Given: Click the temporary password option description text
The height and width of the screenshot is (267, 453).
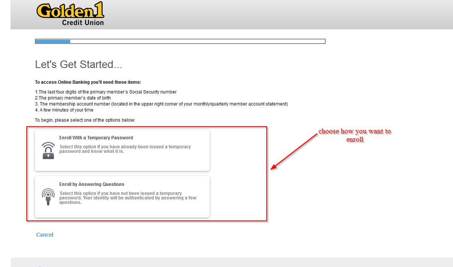Looking at the screenshot, I should tap(125, 149).
